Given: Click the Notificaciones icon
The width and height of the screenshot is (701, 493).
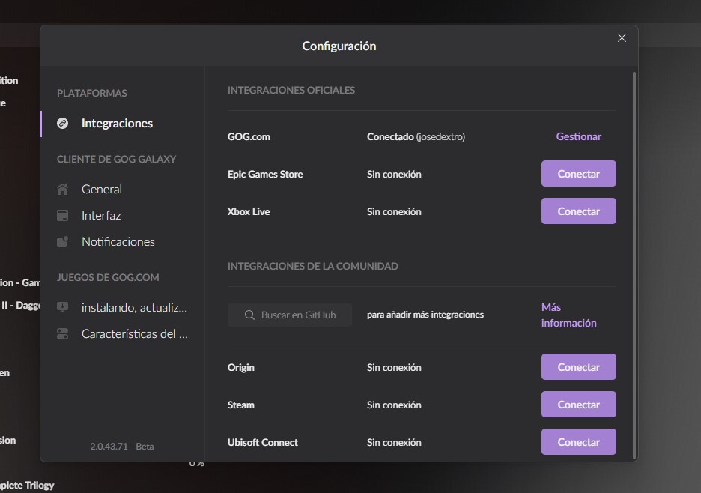Looking at the screenshot, I should pos(63,242).
